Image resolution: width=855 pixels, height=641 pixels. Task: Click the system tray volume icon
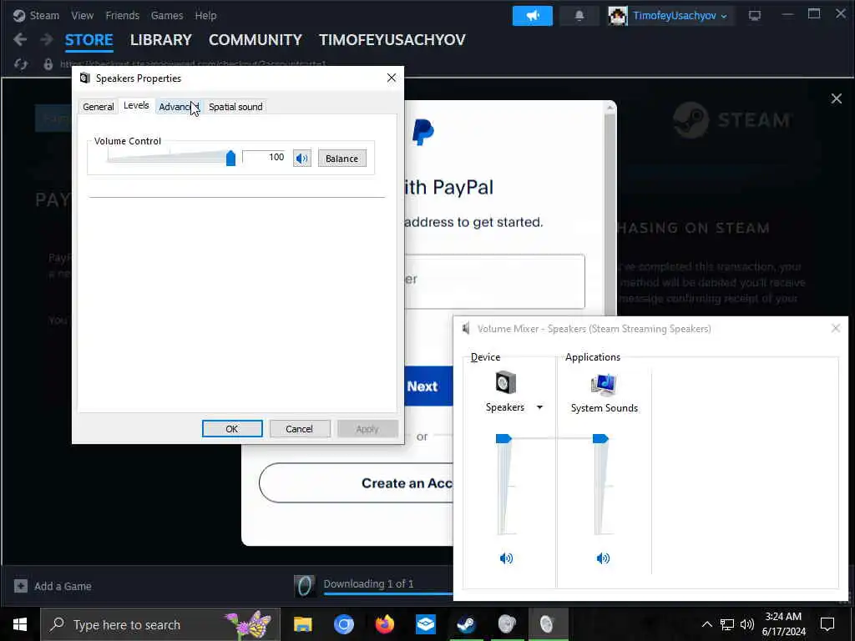coord(747,624)
